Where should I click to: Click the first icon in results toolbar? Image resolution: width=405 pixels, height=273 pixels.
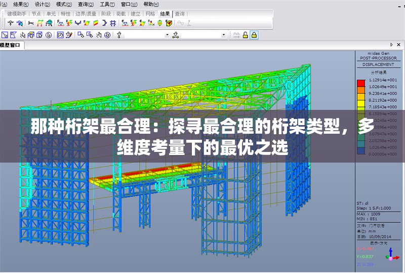click(11, 23)
